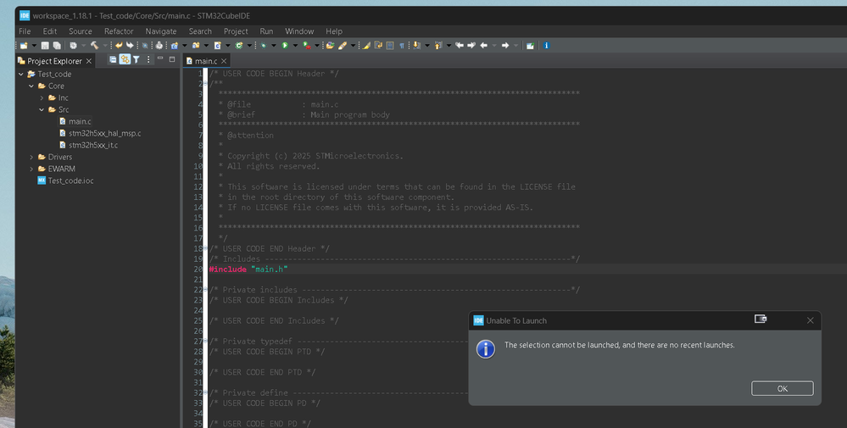Open the File menu
This screenshot has width=847, height=428.
(25, 31)
